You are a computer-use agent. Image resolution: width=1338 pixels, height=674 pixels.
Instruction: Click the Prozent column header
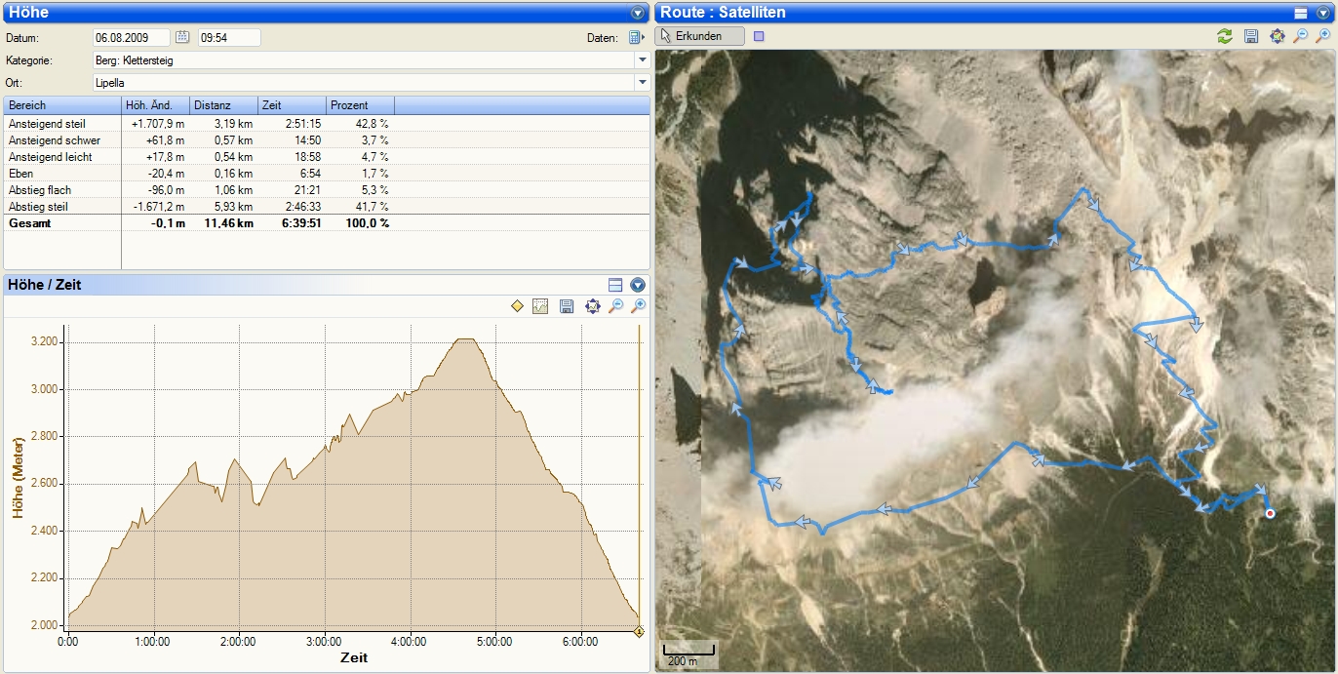pyautogui.click(x=360, y=105)
